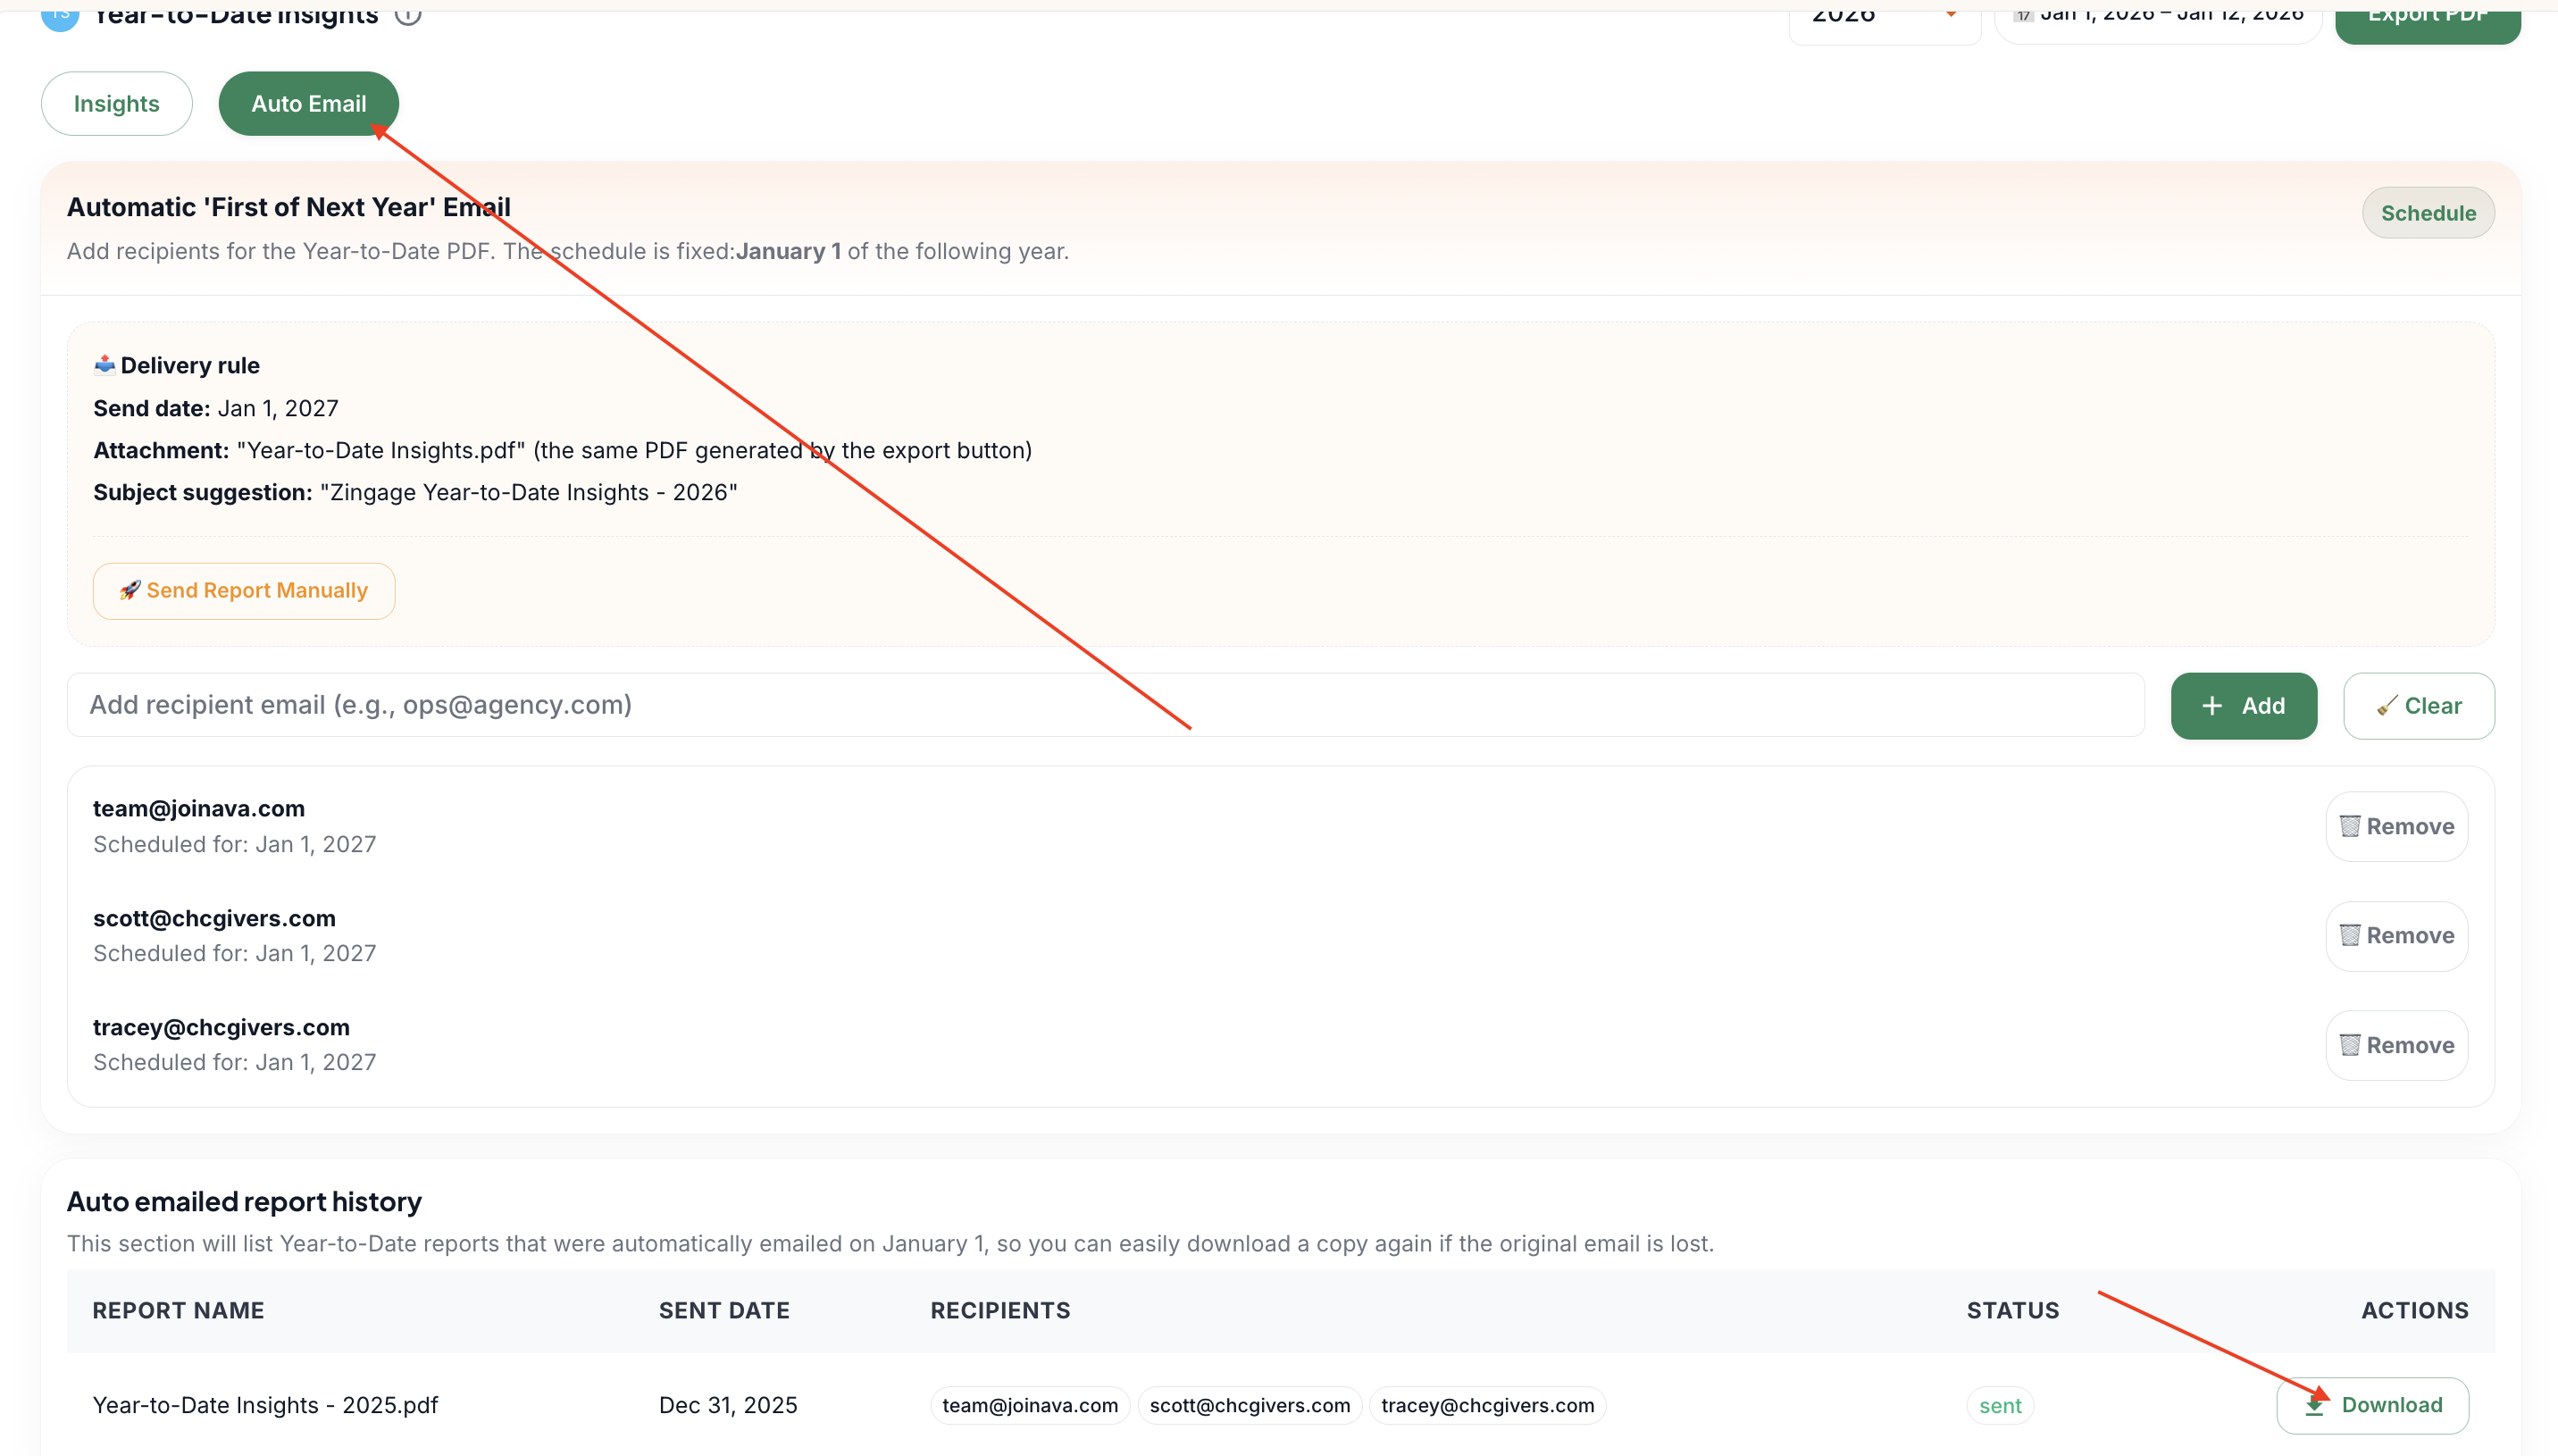2558x1456 pixels.
Task: Click trash icon for scott@chcgivers.com
Action: (2350, 936)
